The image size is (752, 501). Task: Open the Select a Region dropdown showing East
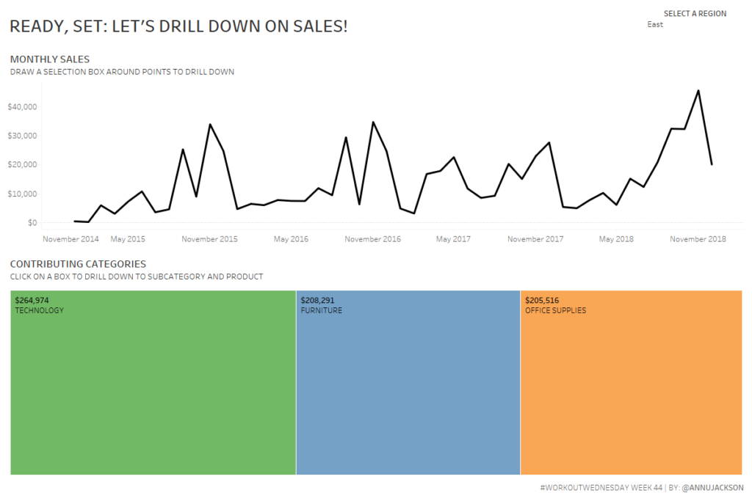point(687,25)
